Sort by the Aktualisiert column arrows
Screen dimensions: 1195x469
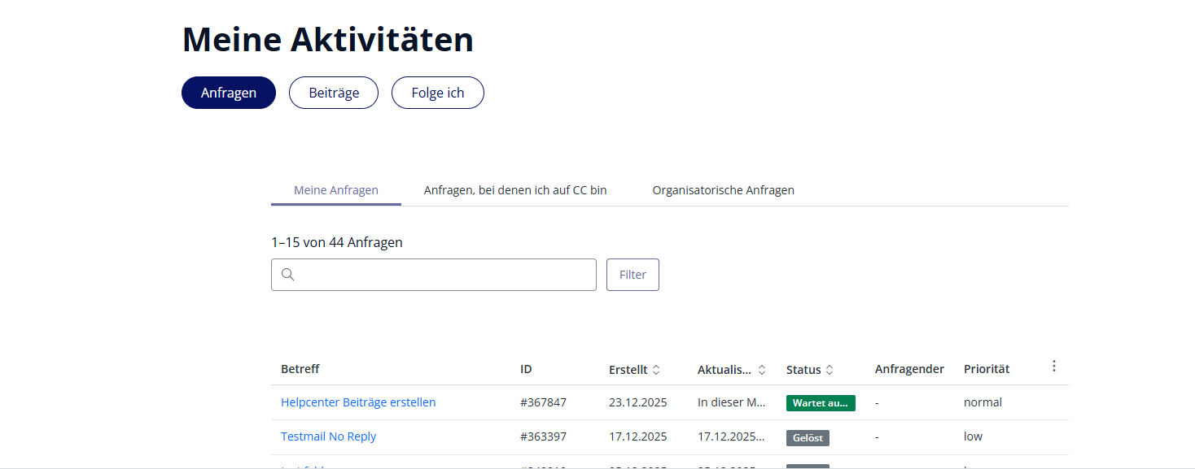(x=762, y=370)
